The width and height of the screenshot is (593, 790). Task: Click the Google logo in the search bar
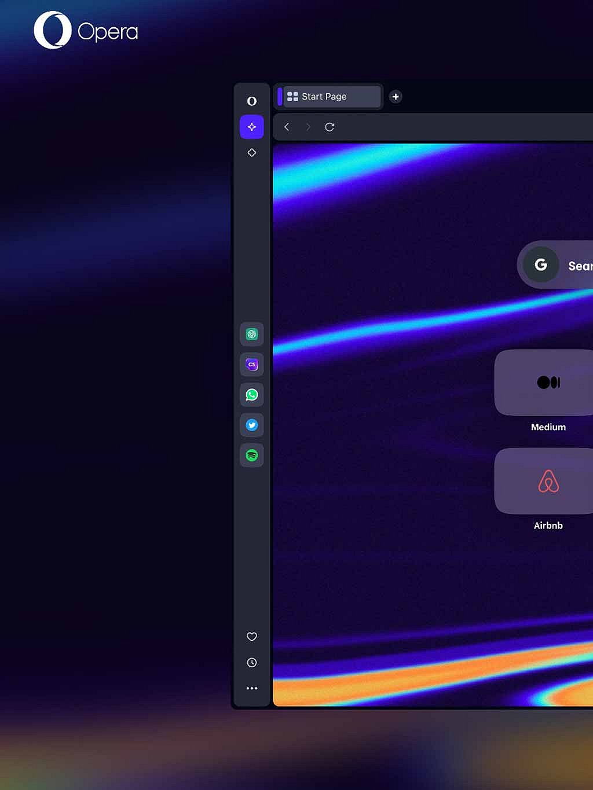540,265
